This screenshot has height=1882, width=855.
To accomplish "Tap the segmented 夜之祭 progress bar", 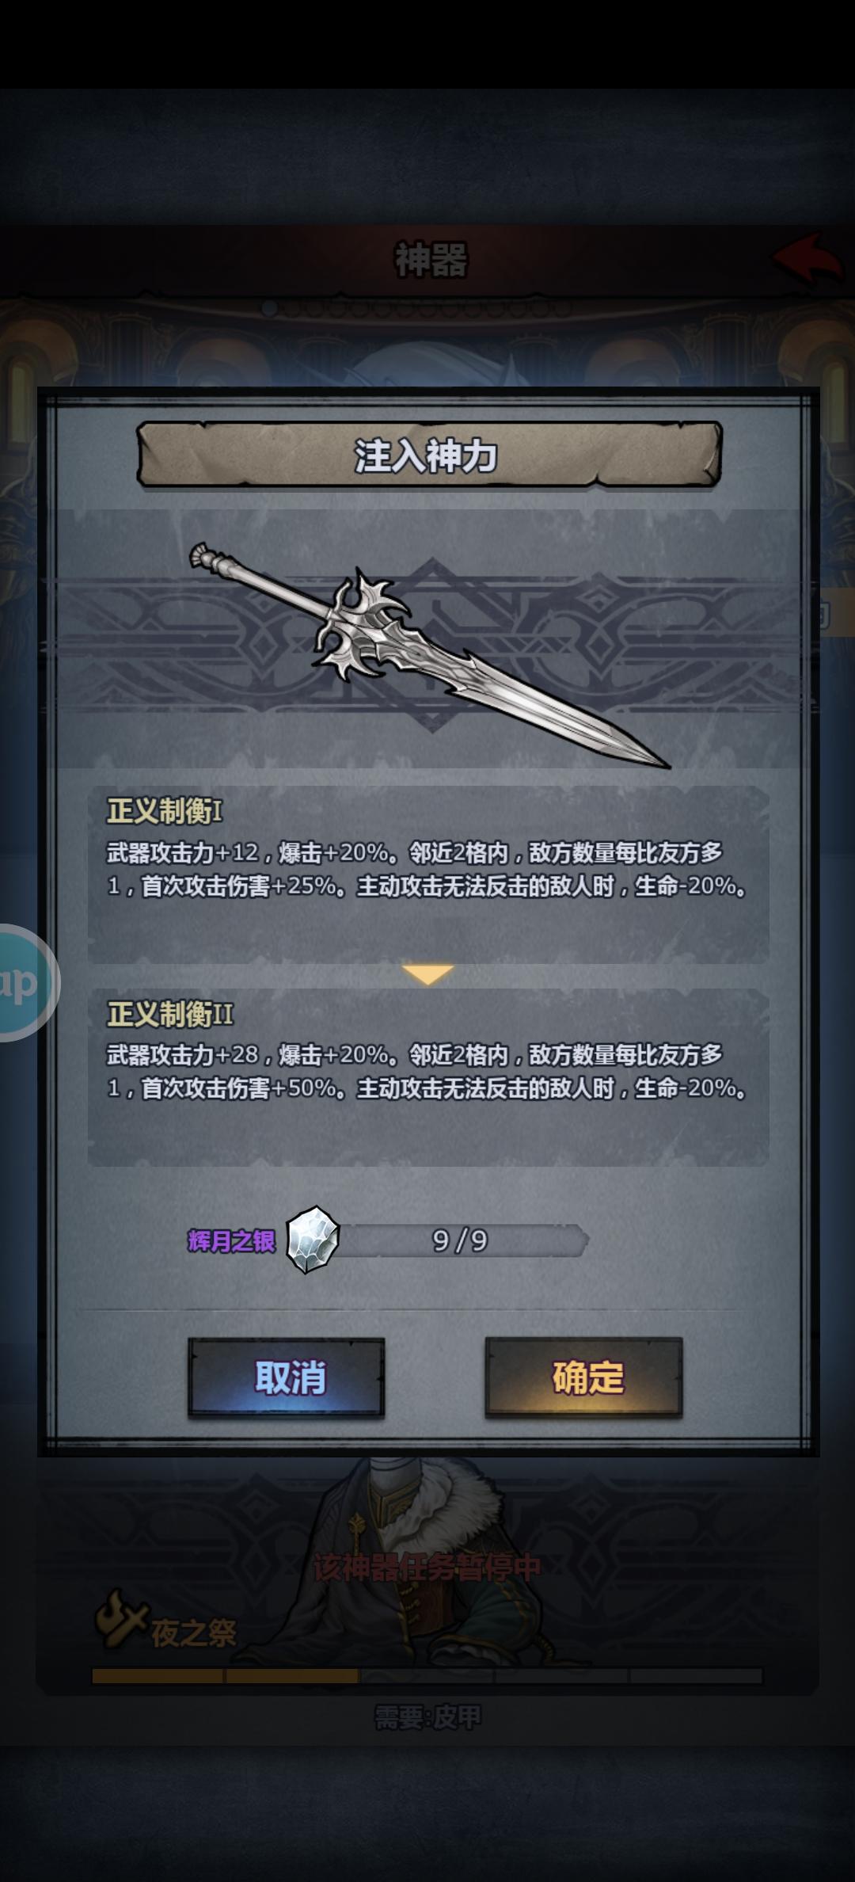I will [x=427, y=1675].
